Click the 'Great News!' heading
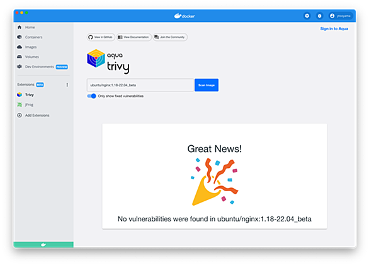This screenshot has width=369, height=265. pos(214,149)
